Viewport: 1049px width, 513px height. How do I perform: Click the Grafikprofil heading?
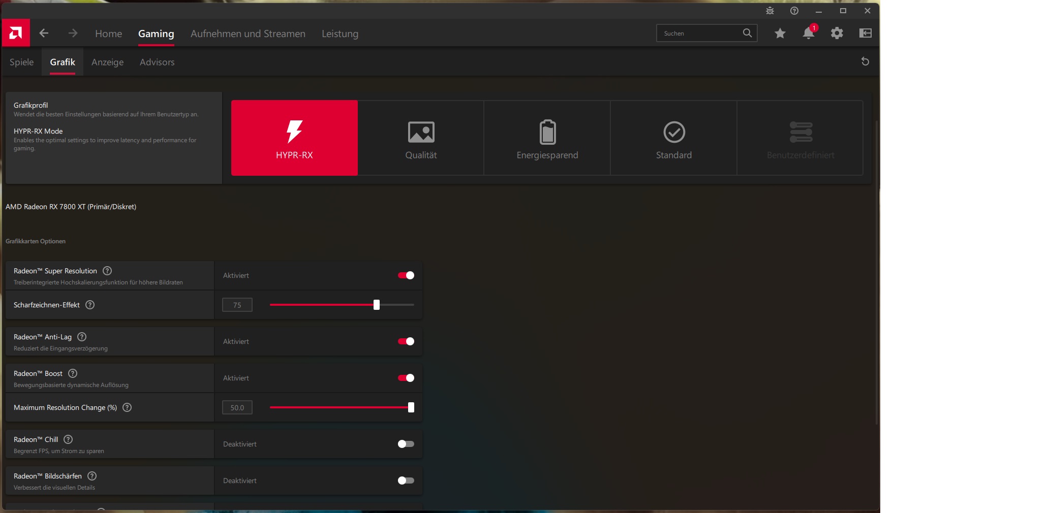(30, 105)
